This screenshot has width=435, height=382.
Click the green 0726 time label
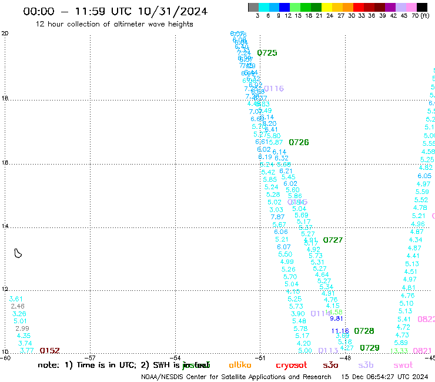[x=299, y=142]
